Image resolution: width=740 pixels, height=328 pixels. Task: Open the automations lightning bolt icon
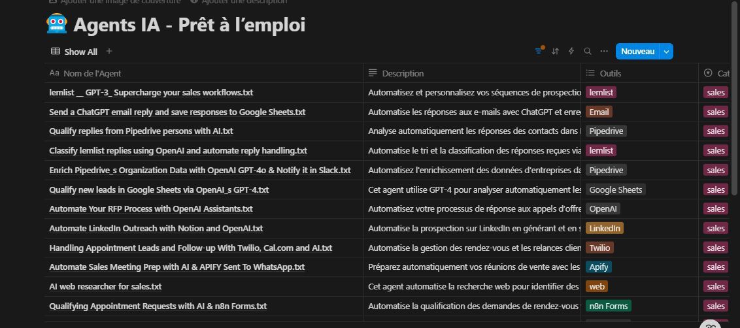pyautogui.click(x=571, y=51)
